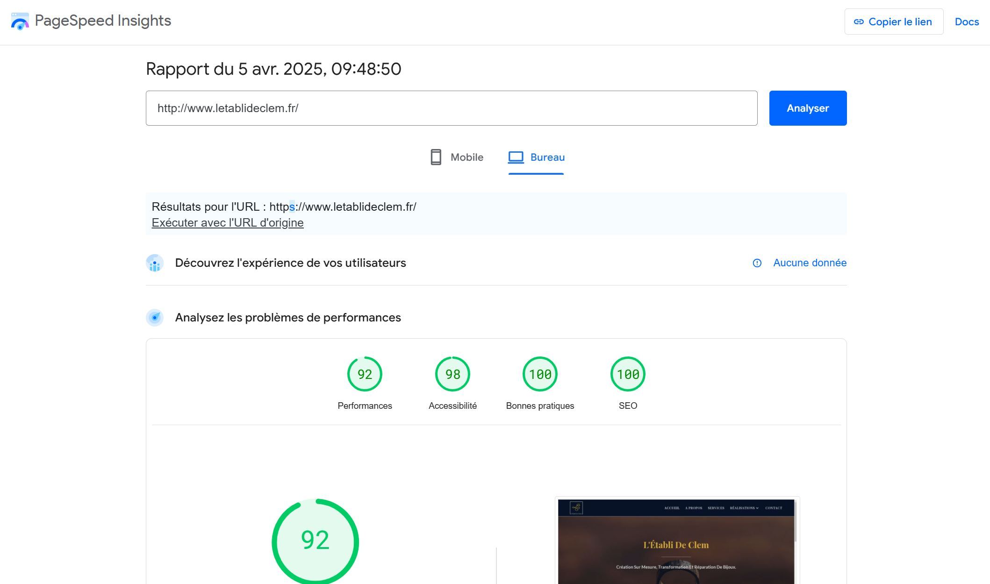The height and width of the screenshot is (584, 990).
Task: Click the Rapport du 5 avr. 2025 heading
Action: pyautogui.click(x=273, y=69)
